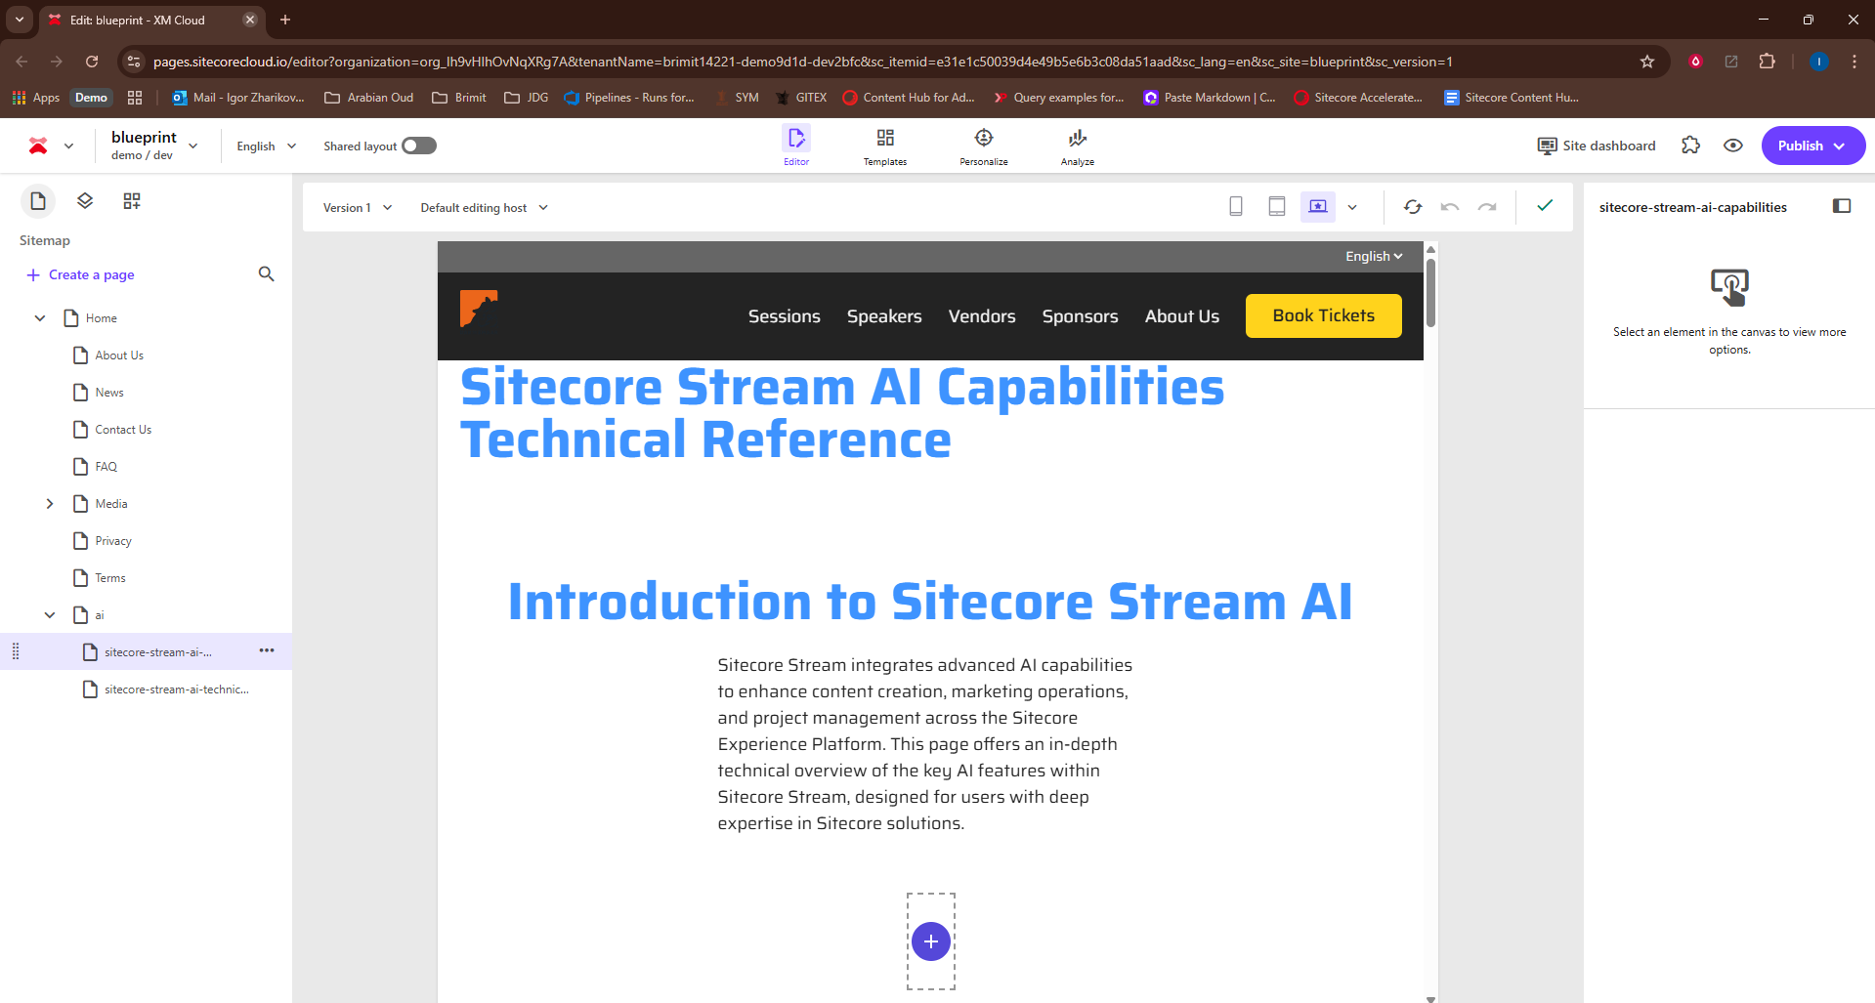Open Chrome three-dot menu
This screenshot has width=1875, height=1003.
click(x=1854, y=62)
